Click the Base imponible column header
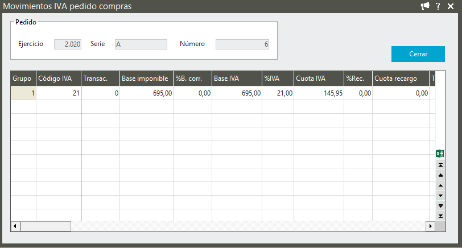The width and height of the screenshot is (462, 248). click(x=146, y=78)
